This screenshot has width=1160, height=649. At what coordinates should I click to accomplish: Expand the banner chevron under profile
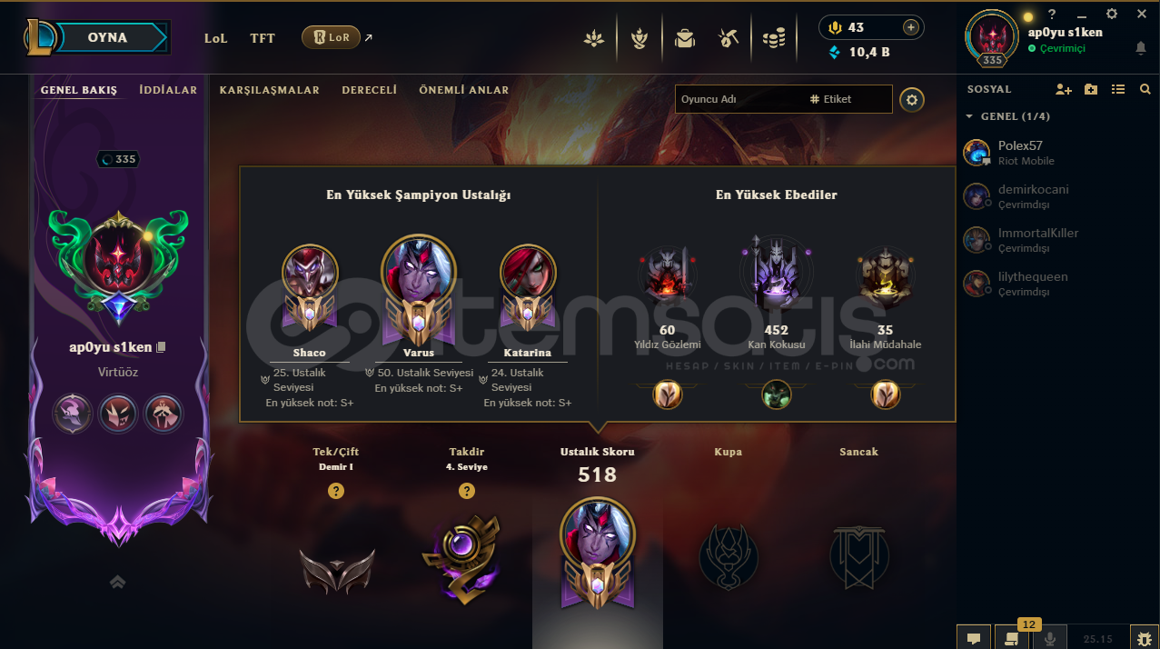pyautogui.click(x=117, y=582)
